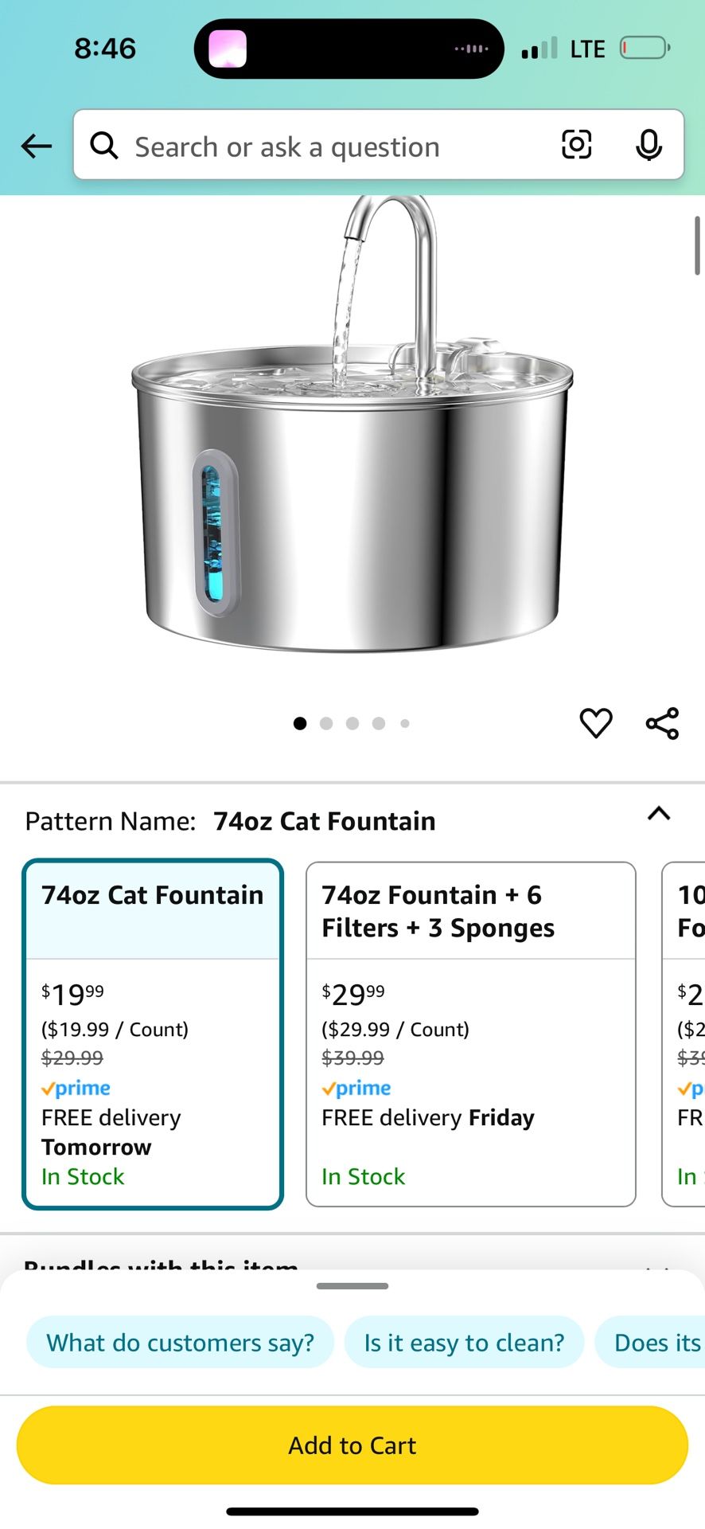Select 74oz Fountain + 6 Filters option
Screen dimensions: 705x1529
[x=470, y=1034]
